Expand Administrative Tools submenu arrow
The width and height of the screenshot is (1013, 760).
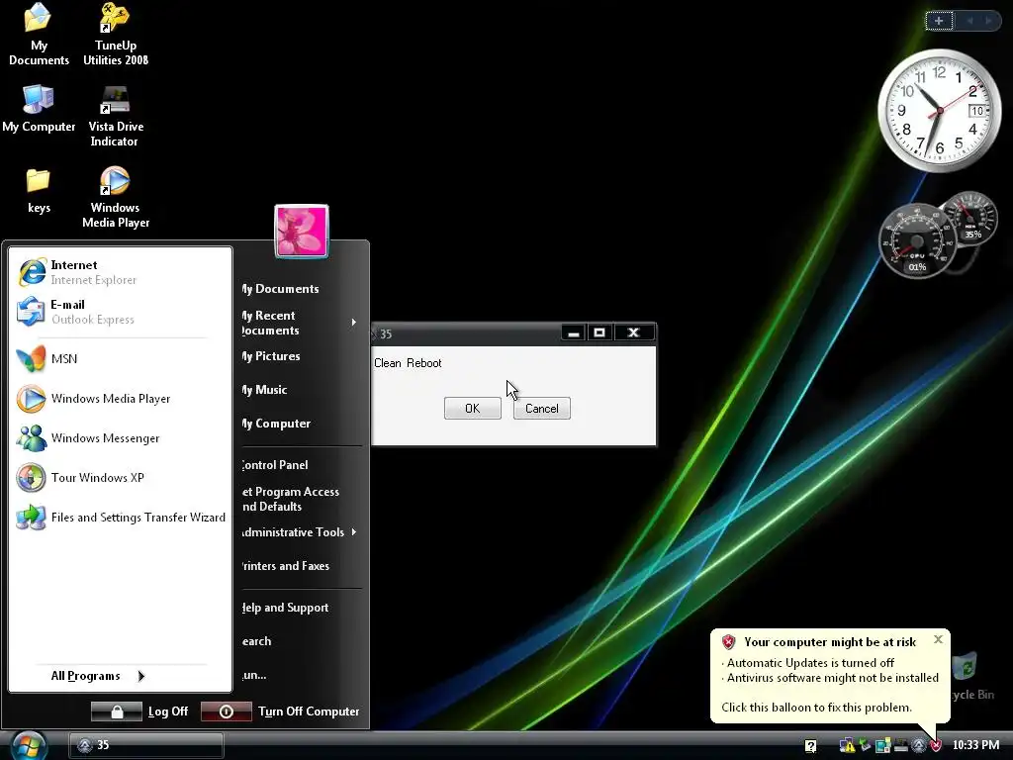coord(353,531)
